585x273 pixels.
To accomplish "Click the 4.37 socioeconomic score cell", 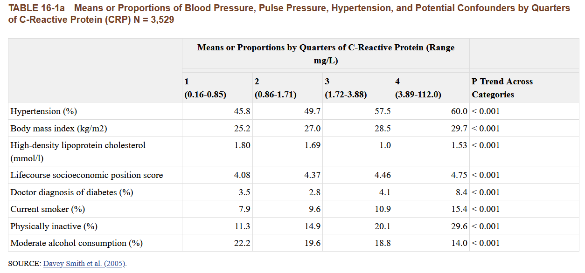I will click(x=312, y=176).
